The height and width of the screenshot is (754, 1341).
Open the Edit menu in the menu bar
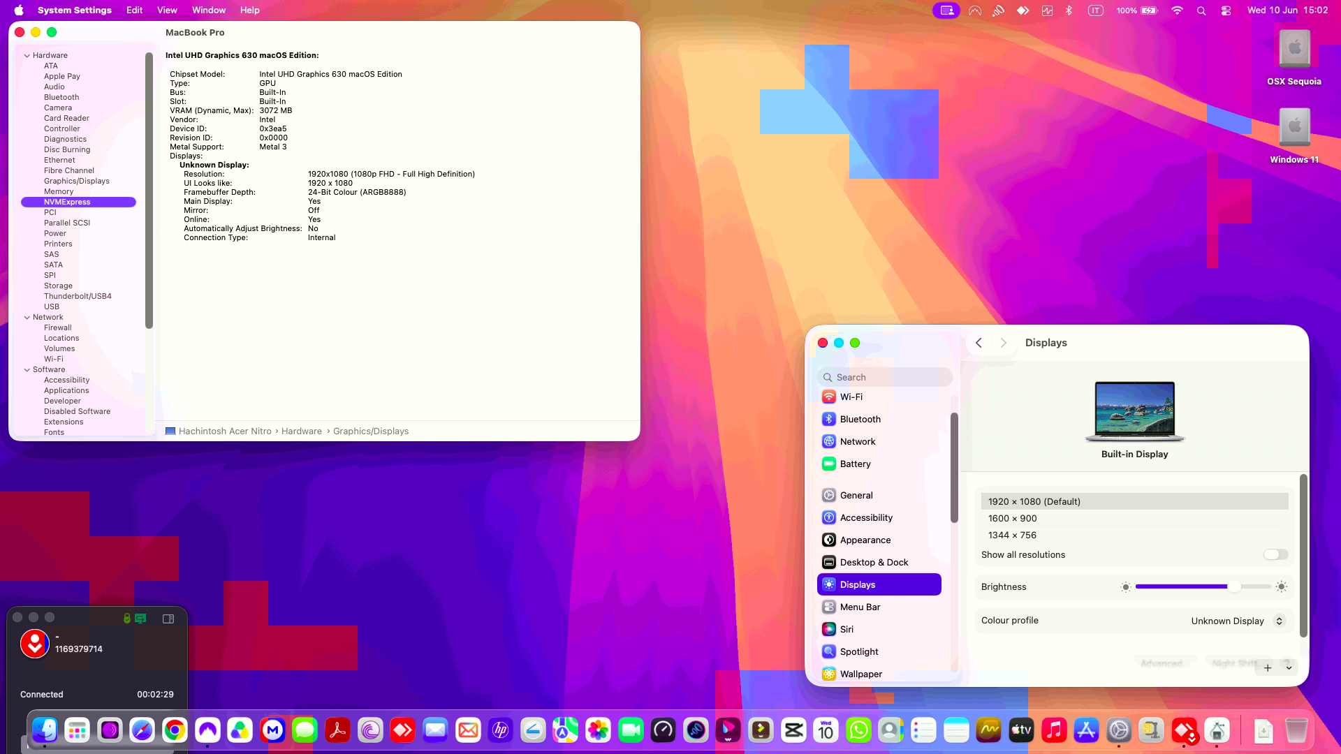tap(134, 10)
